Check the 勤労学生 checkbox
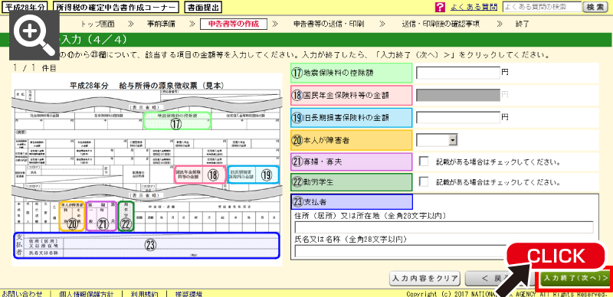Screen dimensions: 613x297 point(424,181)
